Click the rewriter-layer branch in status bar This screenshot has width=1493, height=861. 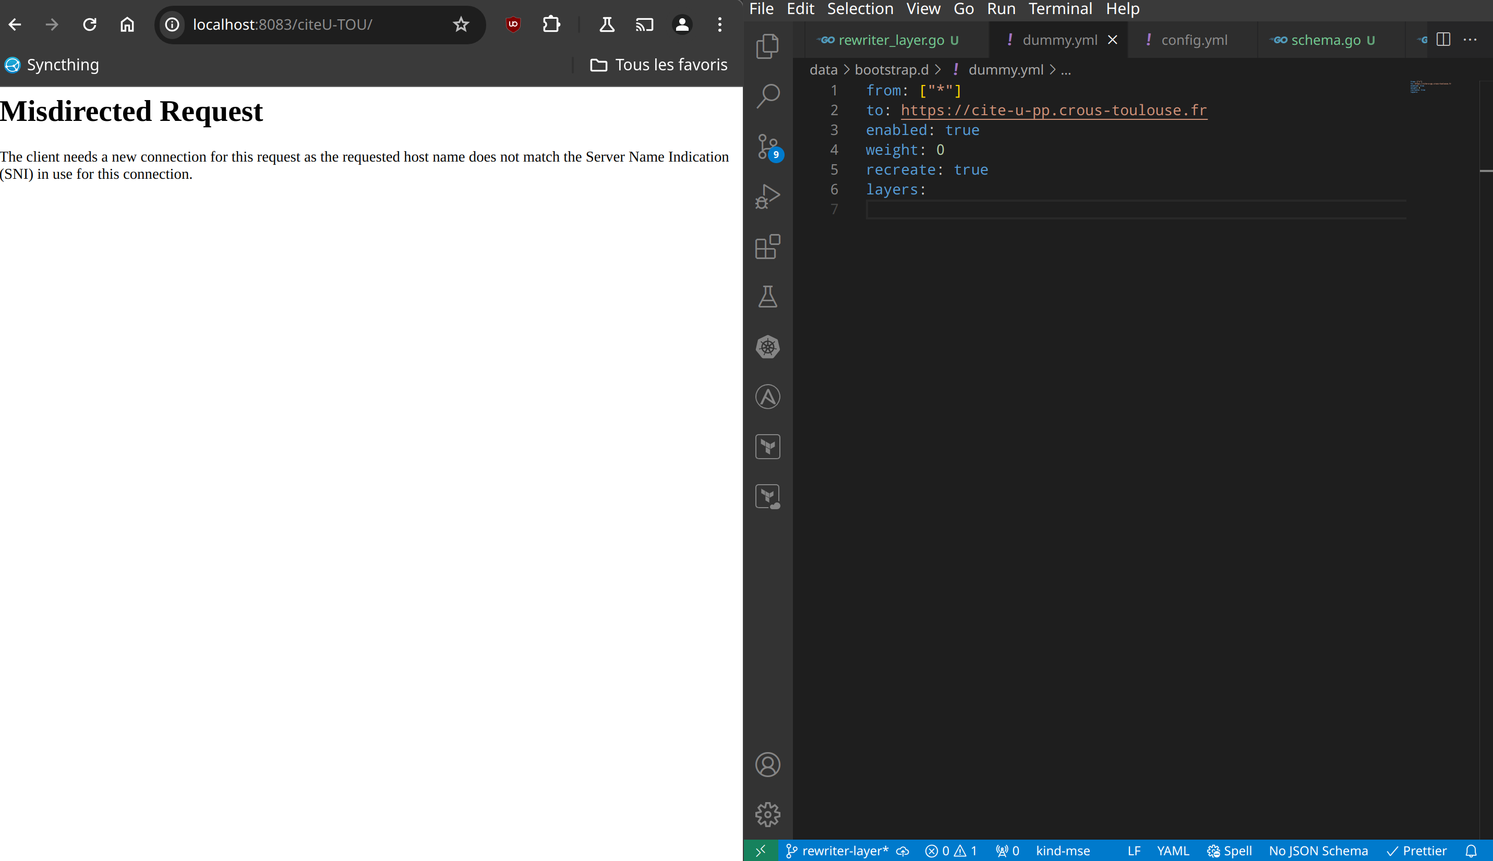click(838, 851)
